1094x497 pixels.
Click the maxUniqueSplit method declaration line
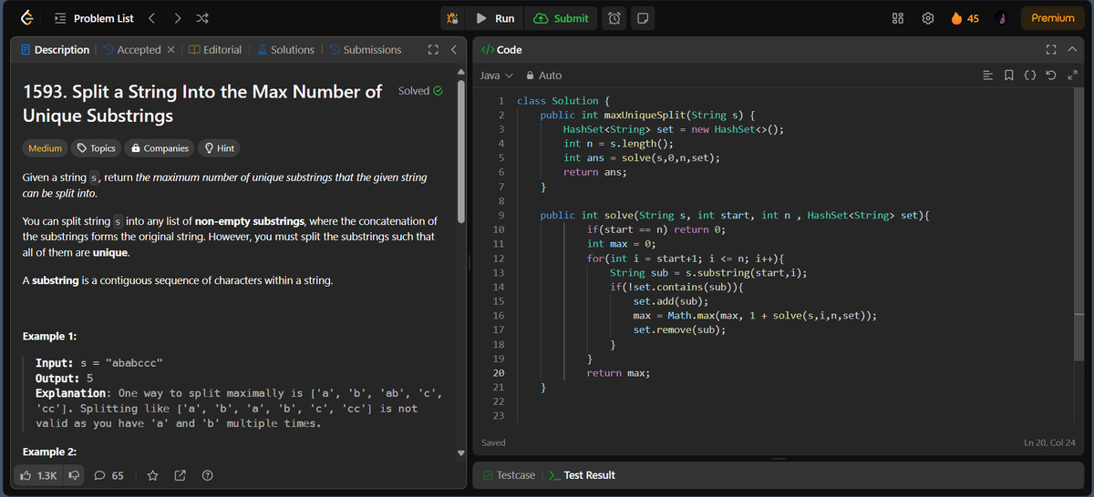648,116
